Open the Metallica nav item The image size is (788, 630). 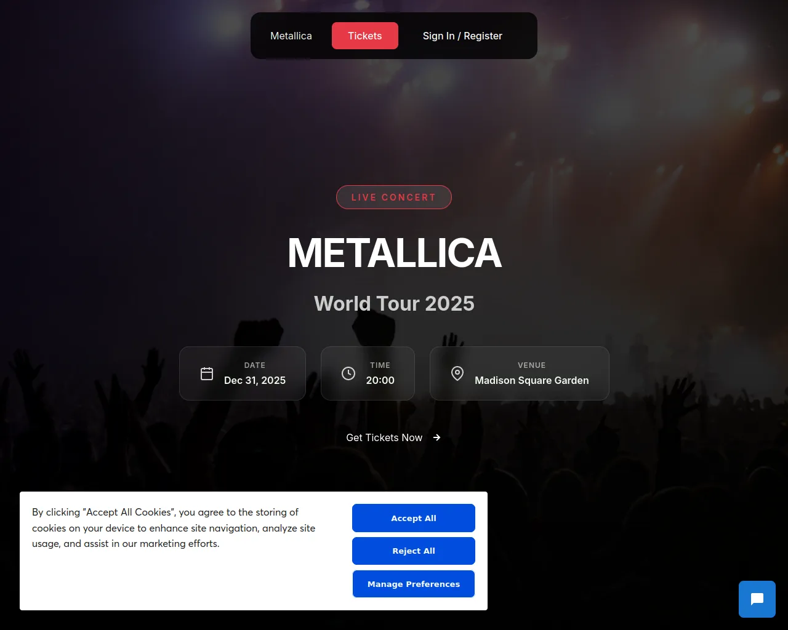291,36
